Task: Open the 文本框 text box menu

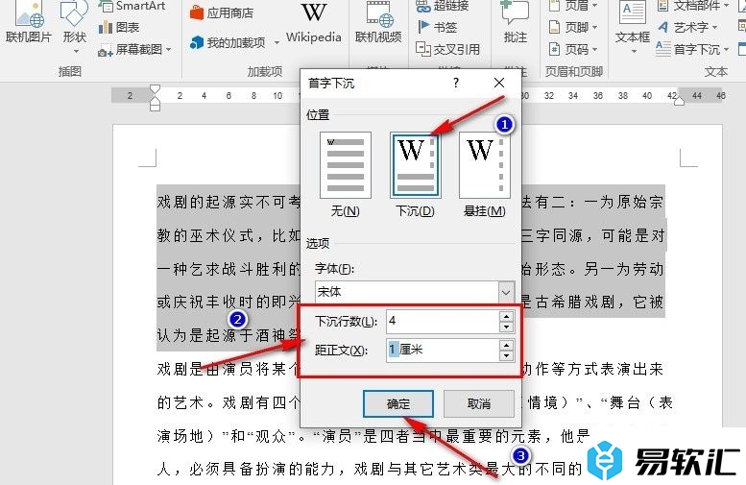Action: click(633, 26)
